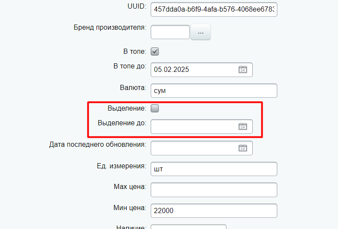Open calendar picker for Выделение до

243,127
